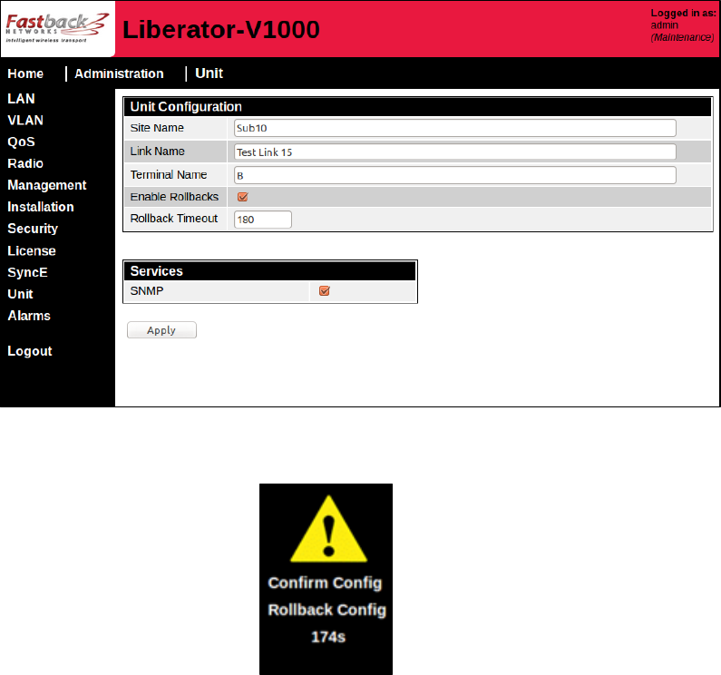Click the Site Name label
721x675 pixels.
157,128
